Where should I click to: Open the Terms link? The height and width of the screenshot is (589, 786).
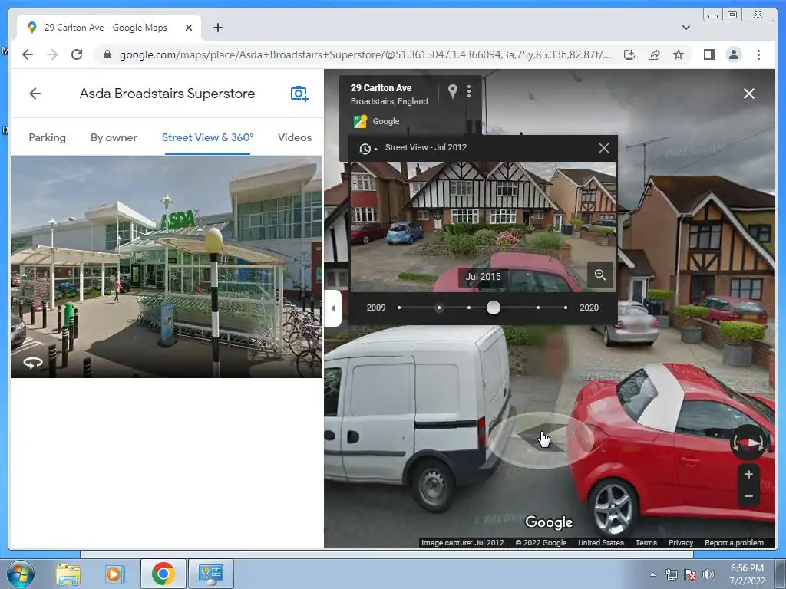point(646,542)
